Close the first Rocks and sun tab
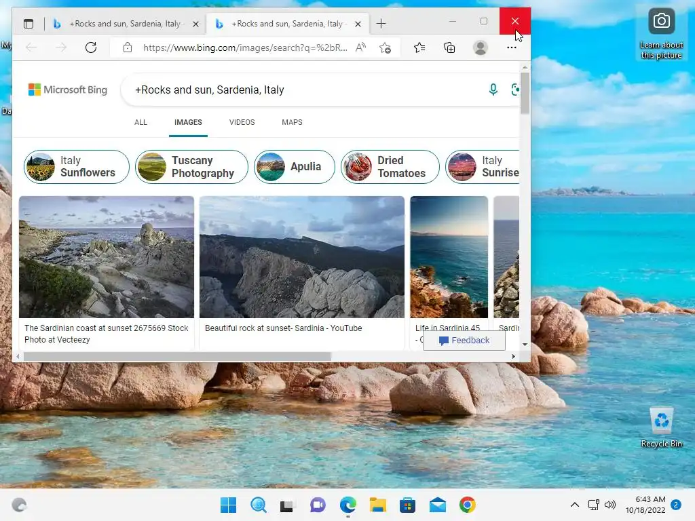The image size is (695, 521). coord(195,24)
